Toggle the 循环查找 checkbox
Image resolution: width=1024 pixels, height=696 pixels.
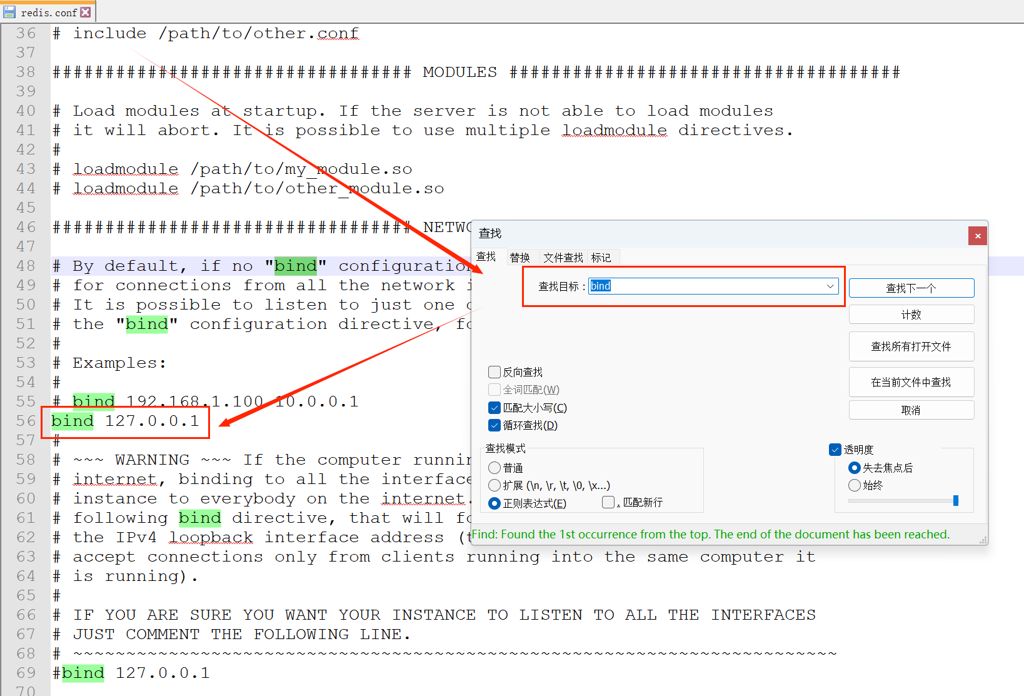[494, 425]
